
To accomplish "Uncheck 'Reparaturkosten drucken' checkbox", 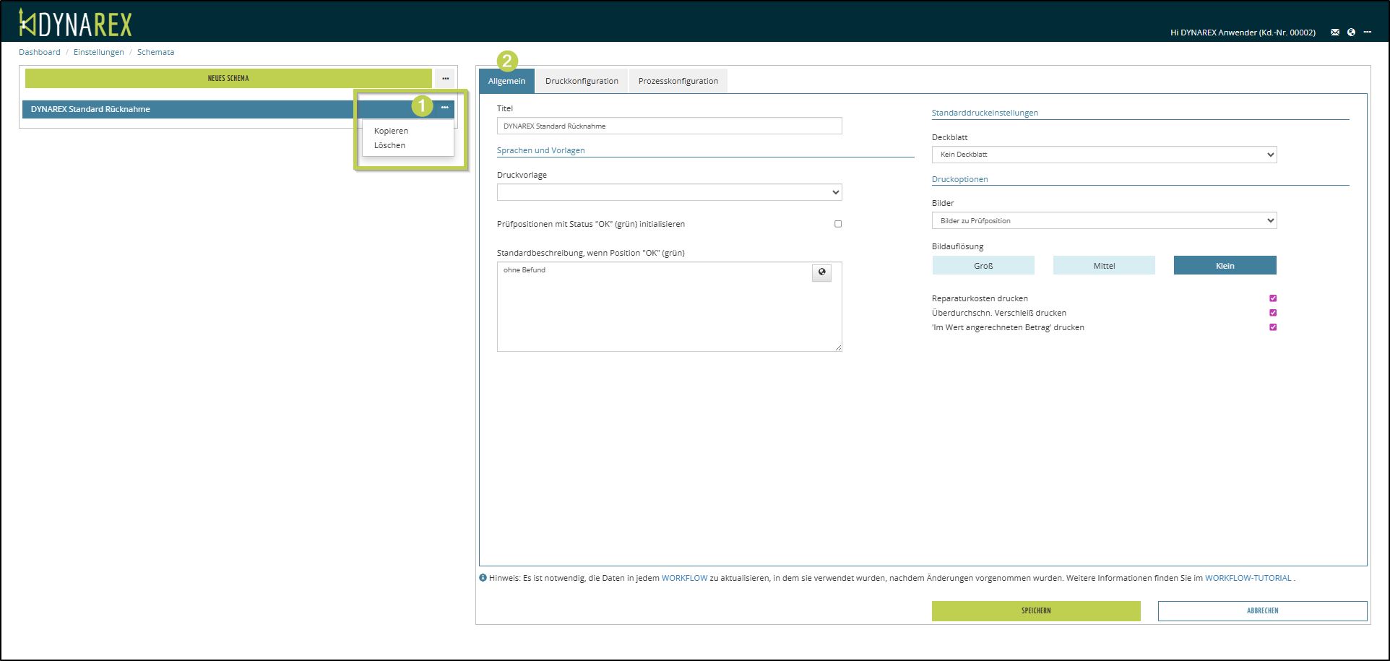I will pyautogui.click(x=1273, y=298).
